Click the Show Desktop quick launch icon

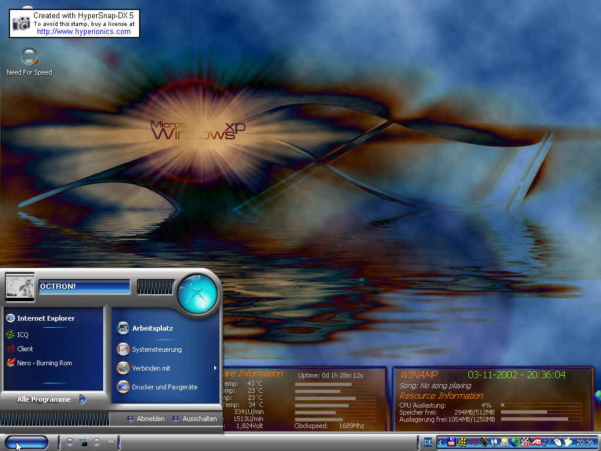(83, 442)
